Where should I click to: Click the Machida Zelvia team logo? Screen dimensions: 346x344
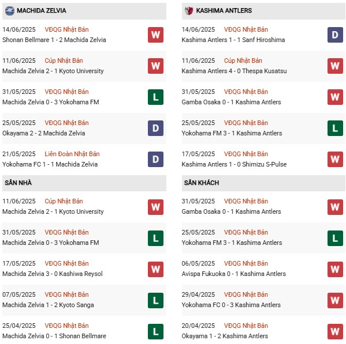coord(10,11)
